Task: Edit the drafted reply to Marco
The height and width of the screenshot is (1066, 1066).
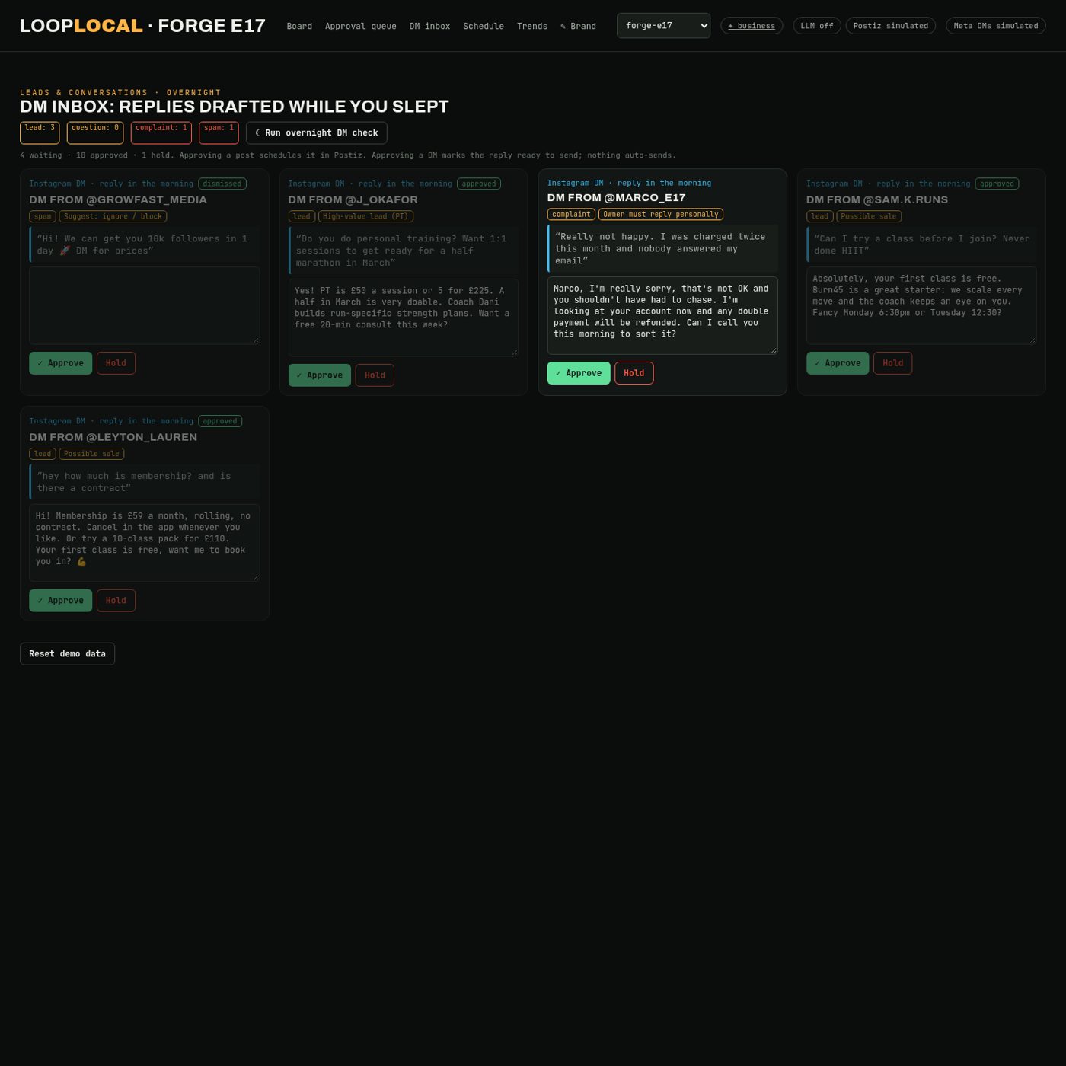Action: pos(662,315)
